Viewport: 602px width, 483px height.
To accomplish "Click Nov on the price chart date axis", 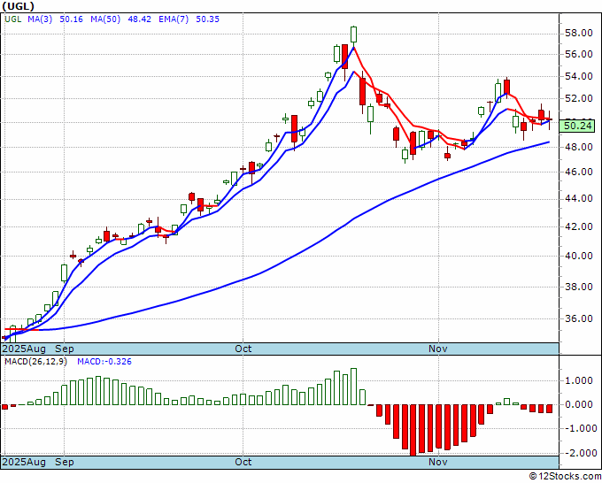I will tap(438, 349).
